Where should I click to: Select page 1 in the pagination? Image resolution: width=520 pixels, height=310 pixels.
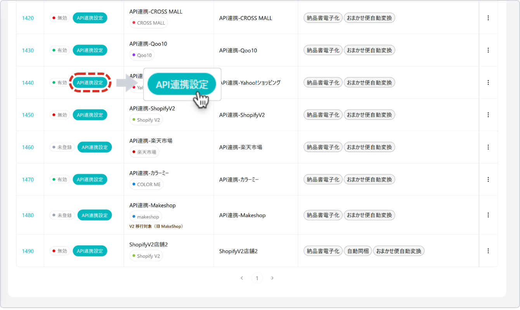click(257, 278)
